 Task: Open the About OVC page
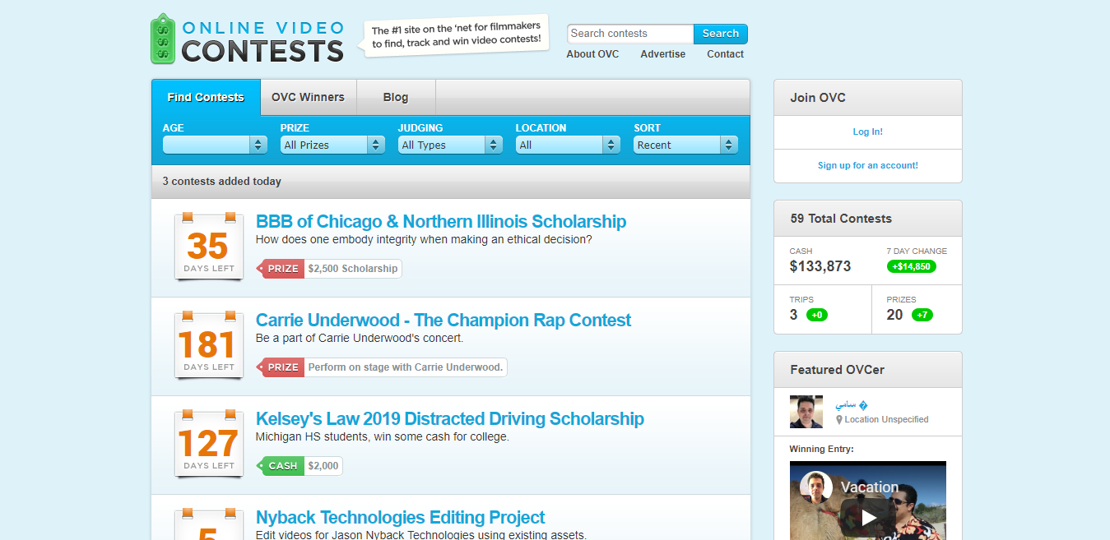click(x=592, y=54)
